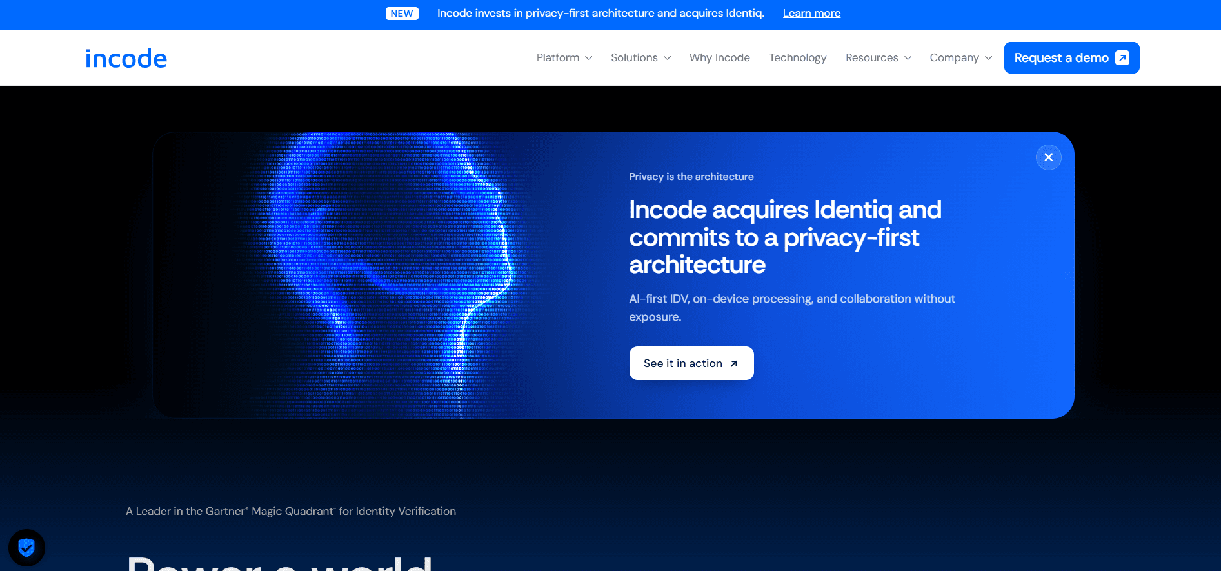Image resolution: width=1221 pixels, height=571 pixels.
Task: Click the See it in action button
Action: 691,363
